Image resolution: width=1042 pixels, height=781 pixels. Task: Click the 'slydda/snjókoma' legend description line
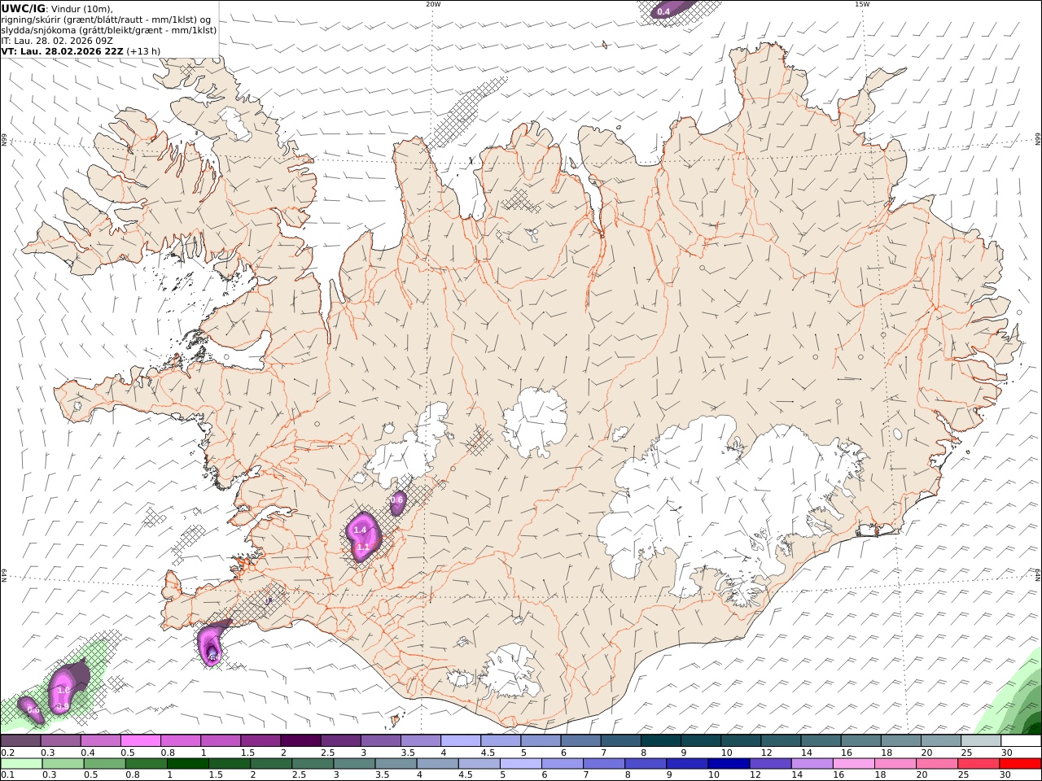(x=108, y=30)
